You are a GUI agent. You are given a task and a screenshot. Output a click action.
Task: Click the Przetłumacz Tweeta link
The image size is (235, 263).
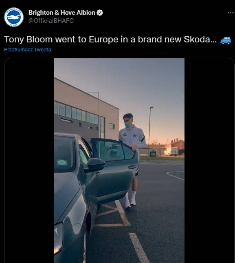coord(27,50)
